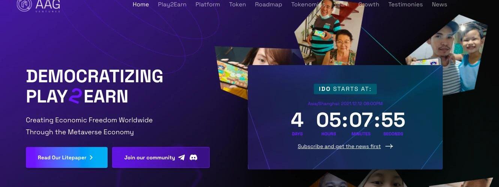The image size is (499, 187).
Task: Select the Token menu item
Action: pyautogui.click(x=237, y=4)
